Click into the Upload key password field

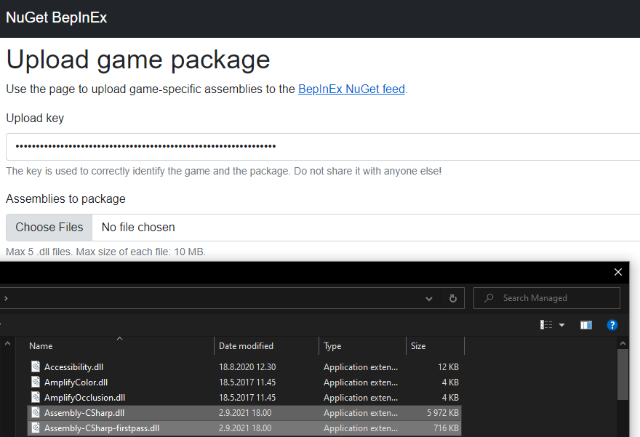point(320,146)
